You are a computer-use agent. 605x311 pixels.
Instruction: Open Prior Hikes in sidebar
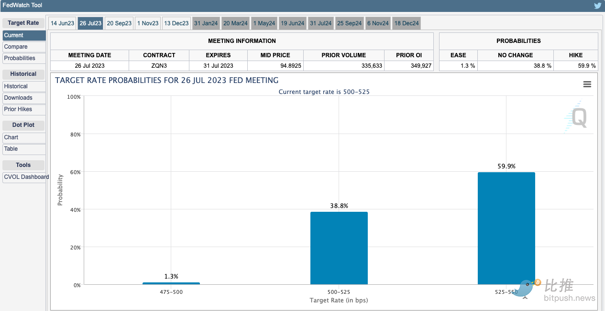tap(24, 109)
